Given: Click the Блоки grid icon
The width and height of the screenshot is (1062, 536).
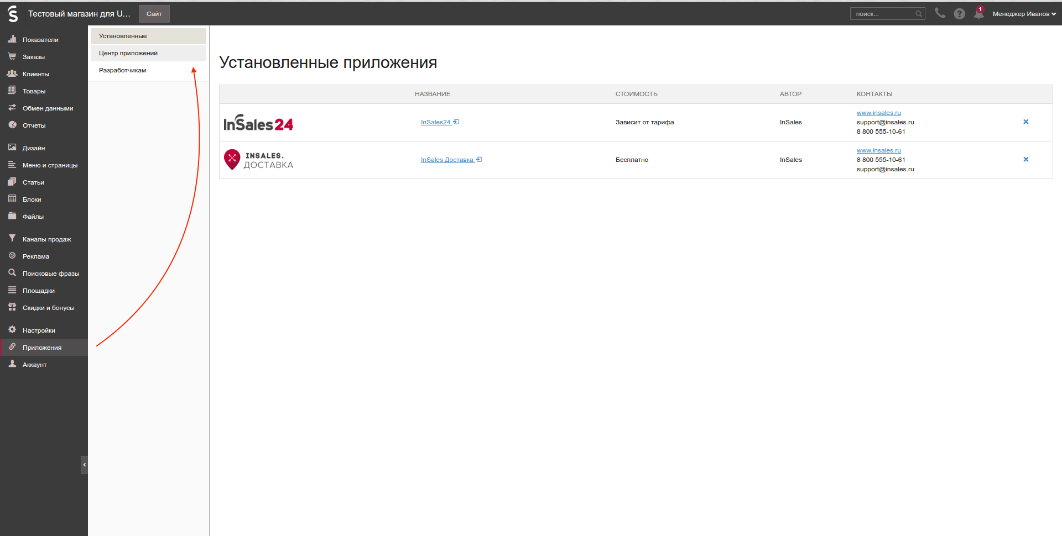Looking at the screenshot, I should pos(12,199).
